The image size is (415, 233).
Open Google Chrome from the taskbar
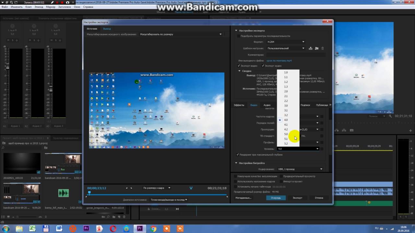[153, 228]
